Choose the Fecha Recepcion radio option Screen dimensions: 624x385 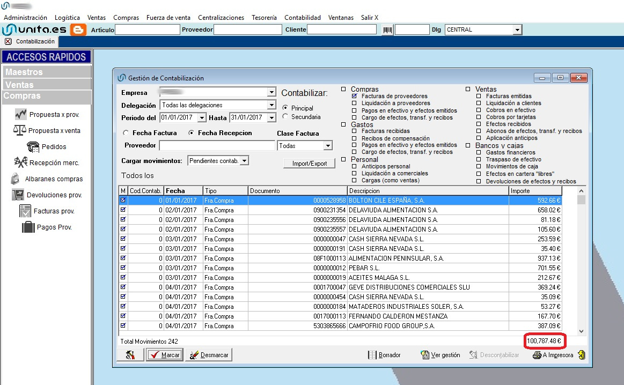192,133
